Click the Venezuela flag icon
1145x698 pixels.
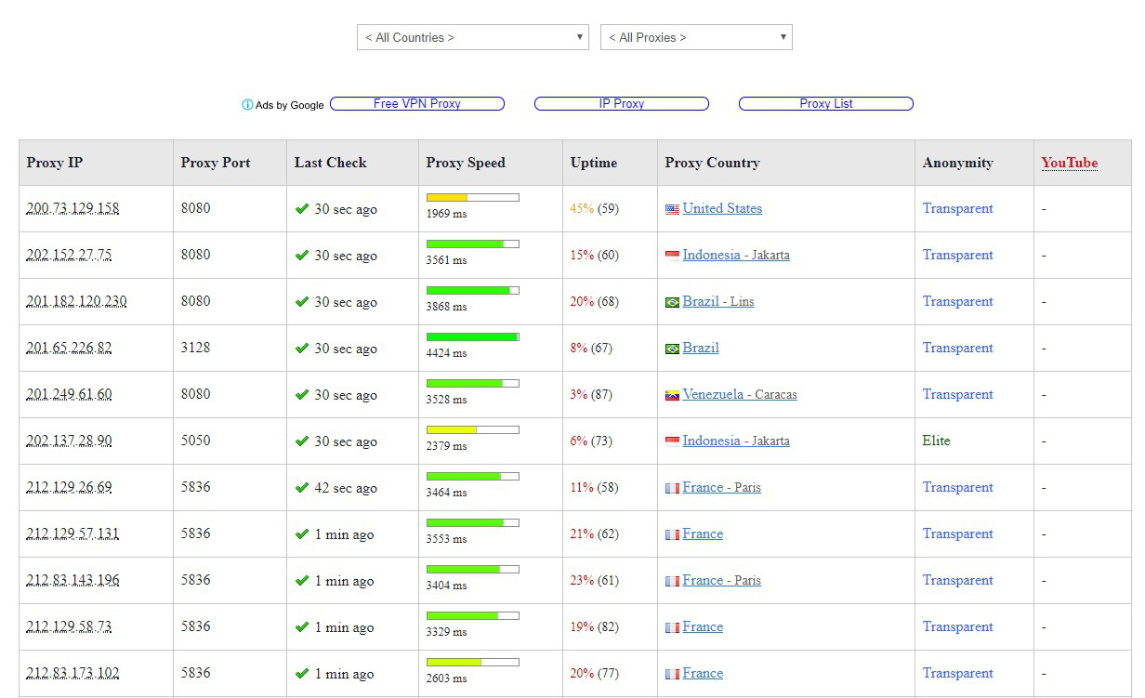pyautogui.click(x=672, y=394)
